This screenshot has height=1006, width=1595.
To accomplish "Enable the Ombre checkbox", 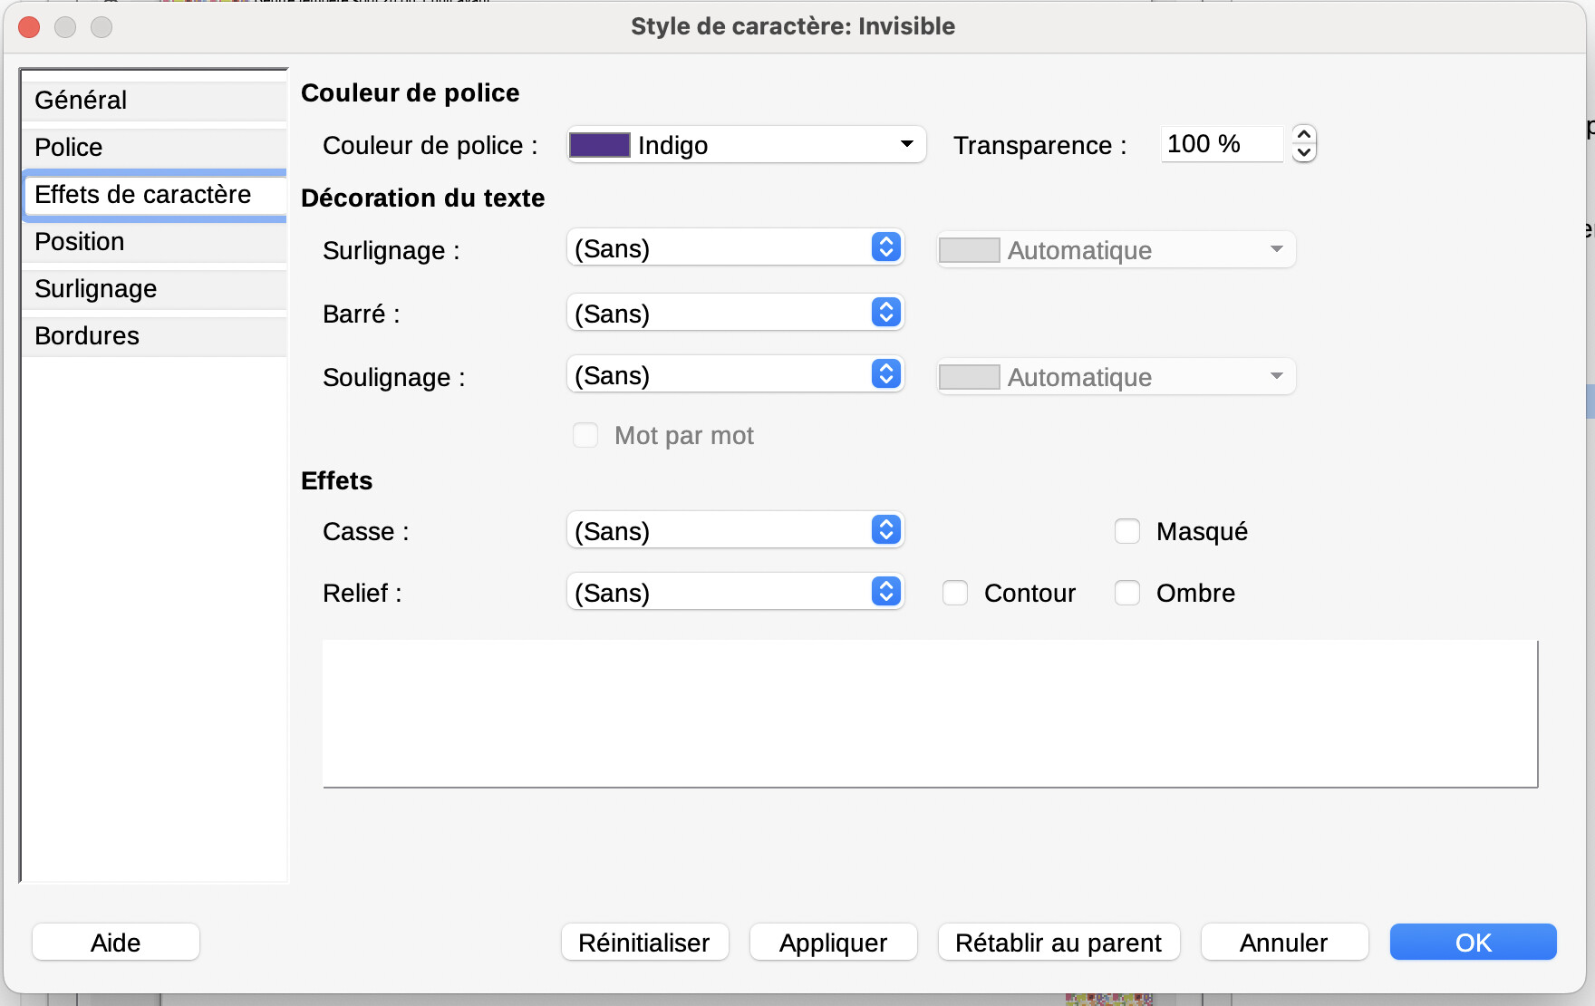I will tap(1127, 593).
